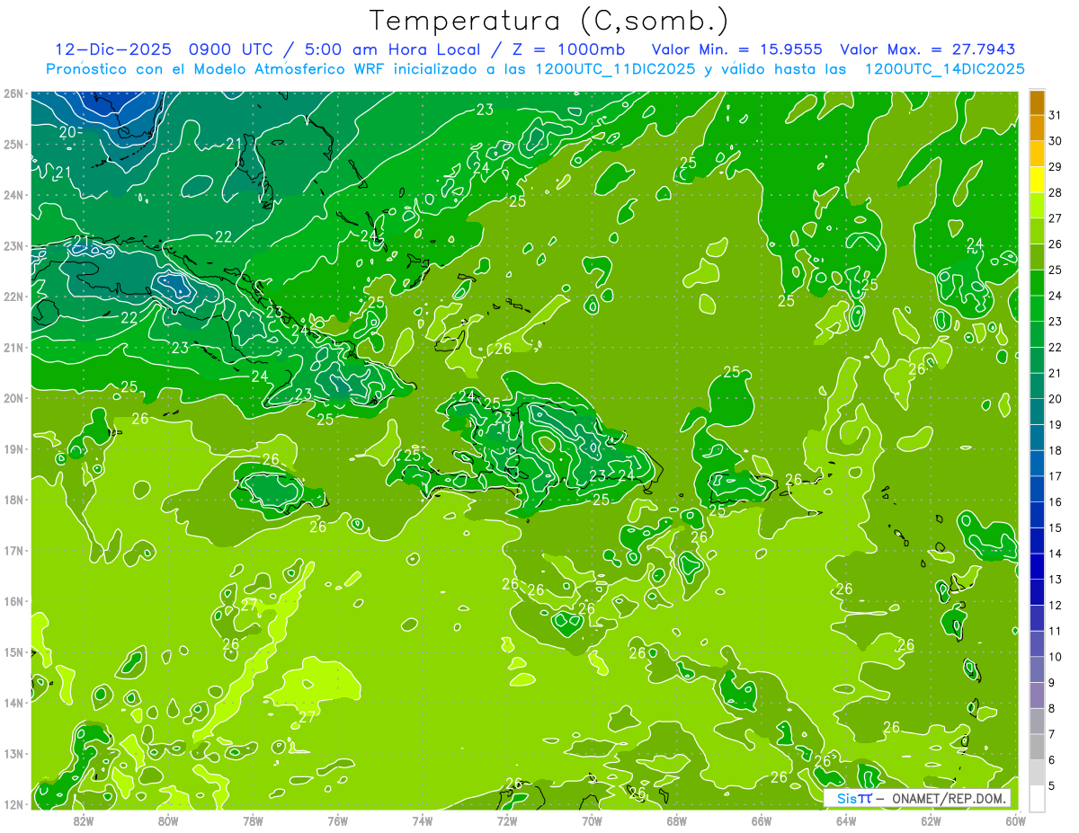1079x833 pixels.
Task: Click longitude axis label '74W'
Action: (422, 820)
